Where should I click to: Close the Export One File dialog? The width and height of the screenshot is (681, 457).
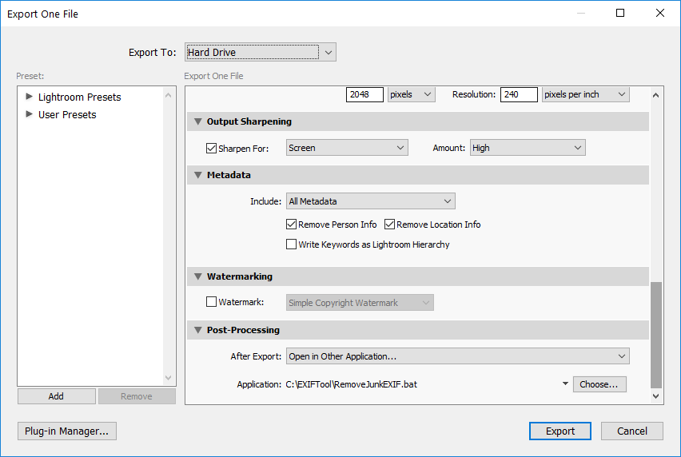coord(659,13)
